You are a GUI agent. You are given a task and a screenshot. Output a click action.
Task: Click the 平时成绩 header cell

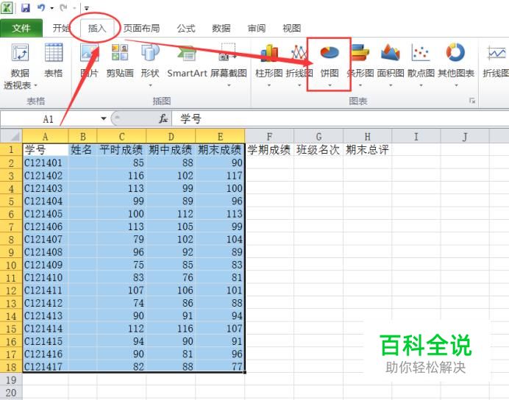[x=121, y=149]
